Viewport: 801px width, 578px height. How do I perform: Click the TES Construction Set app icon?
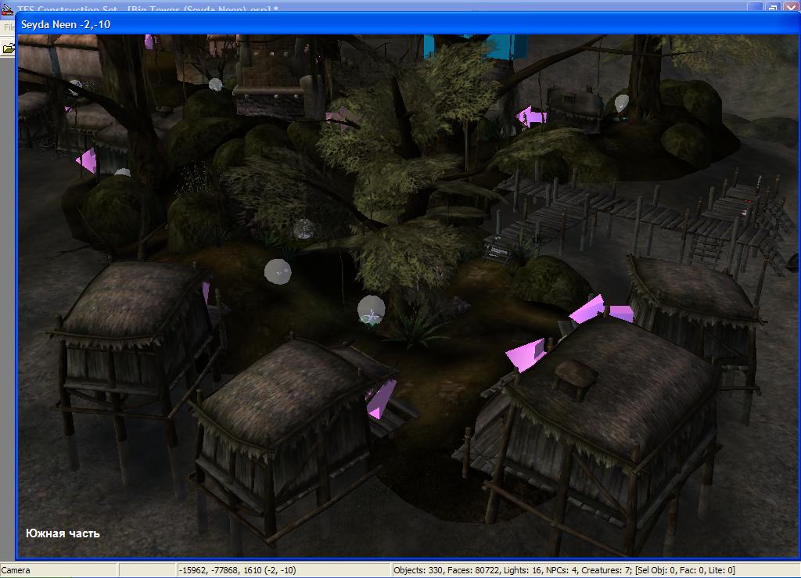[x=7, y=9]
